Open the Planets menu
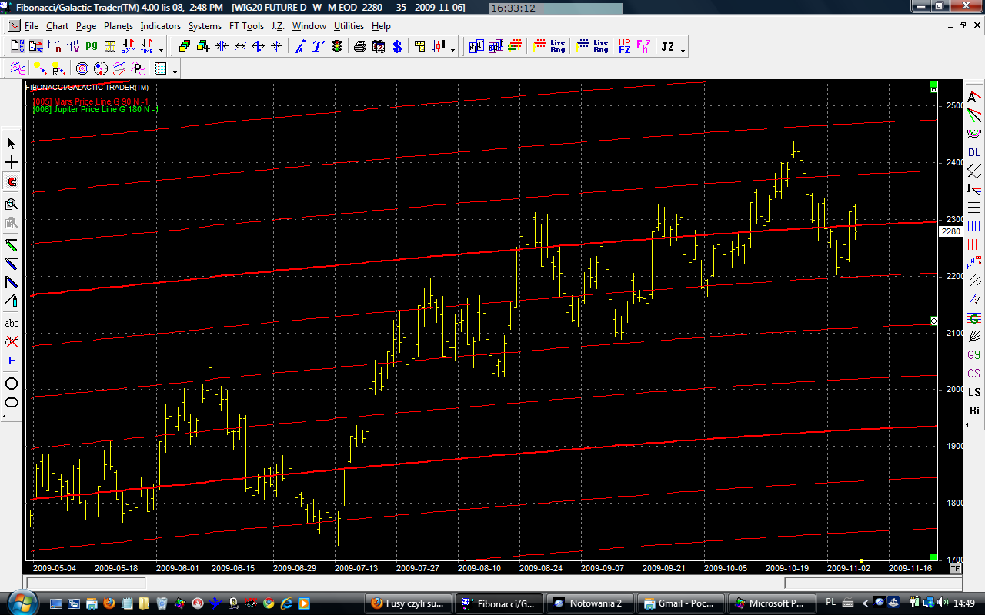This screenshot has height=615, width=985. (118, 26)
